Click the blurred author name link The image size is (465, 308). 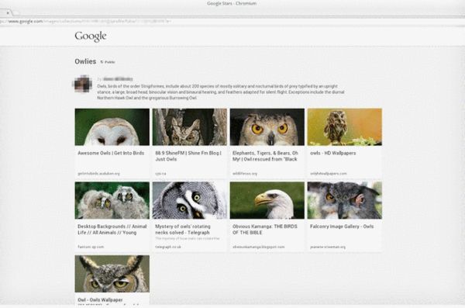(118, 79)
